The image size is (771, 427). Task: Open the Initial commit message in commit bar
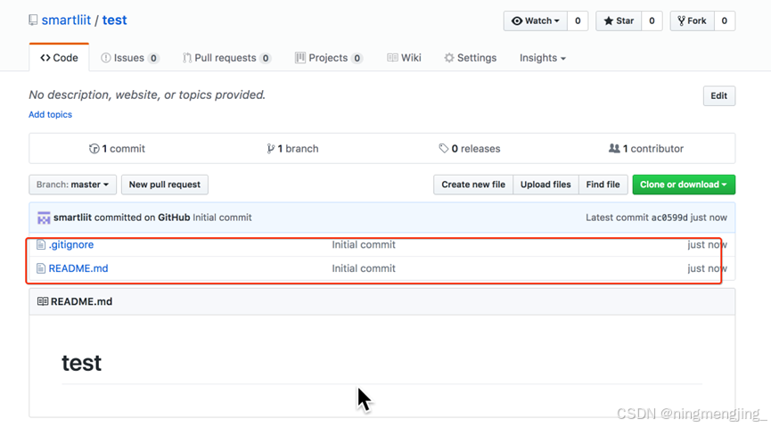pos(222,218)
